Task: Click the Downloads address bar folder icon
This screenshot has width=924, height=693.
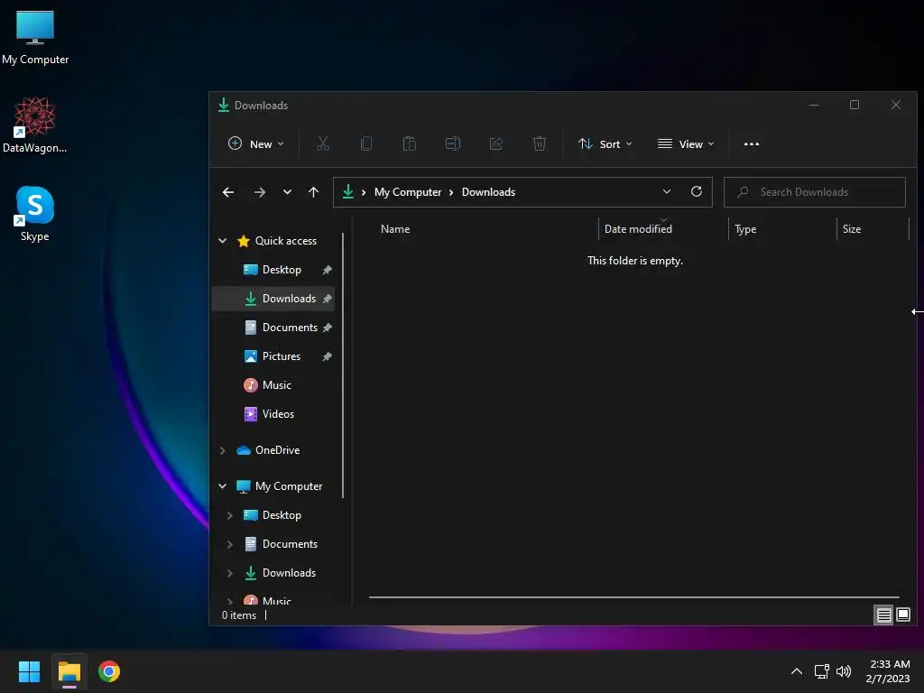Action: (348, 191)
